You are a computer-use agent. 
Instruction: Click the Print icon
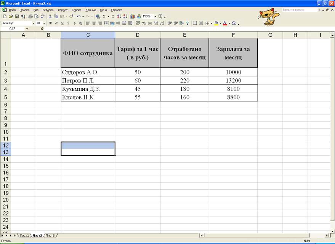[30, 17]
